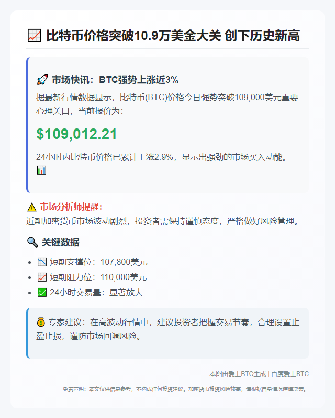The height and width of the screenshot is (418, 335).
Task: Click the sentence 24小时内比特币价格已累计上涨2.9%
Action: pyautogui.click(x=162, y=157)
